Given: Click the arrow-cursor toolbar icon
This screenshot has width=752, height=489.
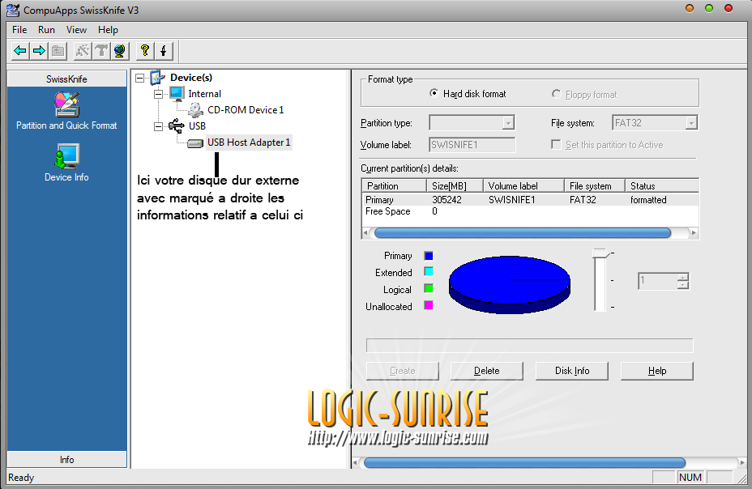Looking at the screenshot, I should click(x=164, y=50).
